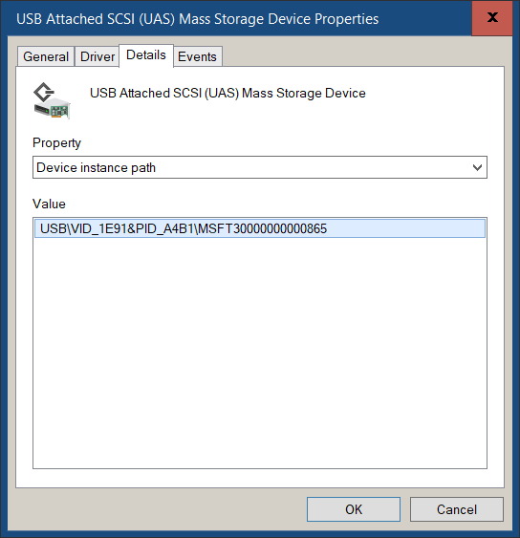Click the Value label above the list
The width and height of the screenshot is (520, 538).
pos(49,204)
